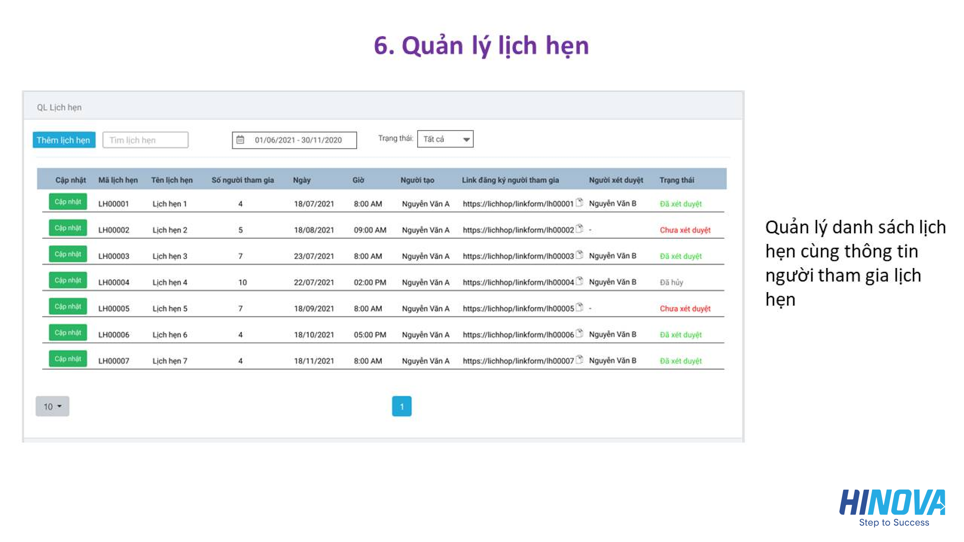Copy the registration link for LH00007
Image resolution: width=964 pixels, height=542 pixels.
point(580,359)
